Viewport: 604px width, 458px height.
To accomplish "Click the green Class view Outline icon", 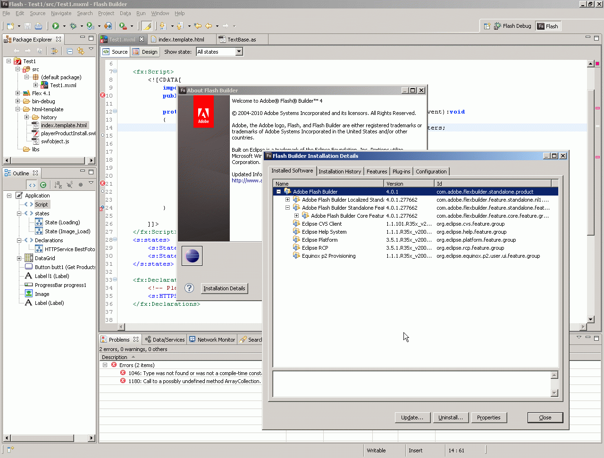I will (x=43, y=185).
